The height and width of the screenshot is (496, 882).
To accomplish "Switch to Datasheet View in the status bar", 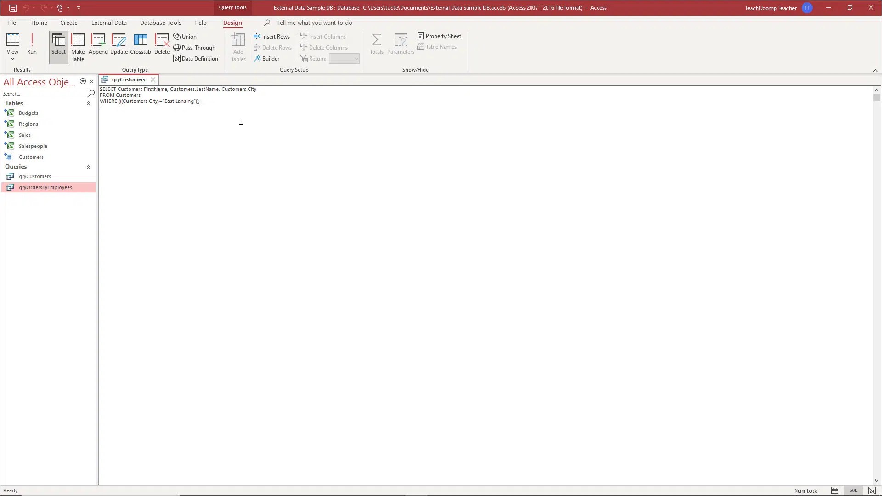I will (835, 490).
